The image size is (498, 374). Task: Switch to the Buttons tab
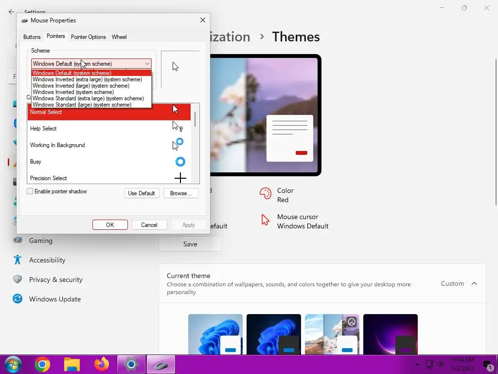32,37
